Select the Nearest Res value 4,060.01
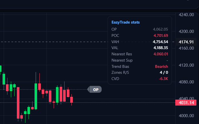 (161, 54)
